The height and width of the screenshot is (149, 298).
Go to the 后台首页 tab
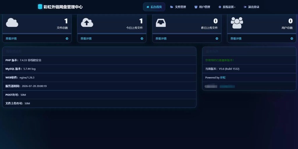(154, 7)
